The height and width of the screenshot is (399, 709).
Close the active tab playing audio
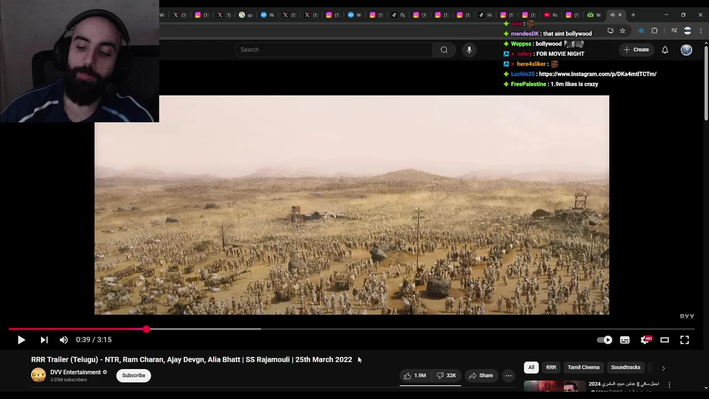coord(620,15)
